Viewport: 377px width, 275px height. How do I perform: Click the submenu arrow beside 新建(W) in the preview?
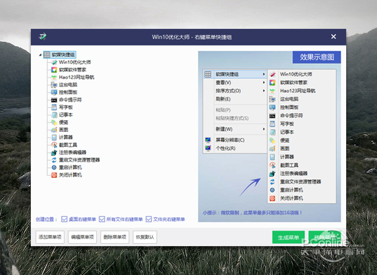(x=264, y=129)
